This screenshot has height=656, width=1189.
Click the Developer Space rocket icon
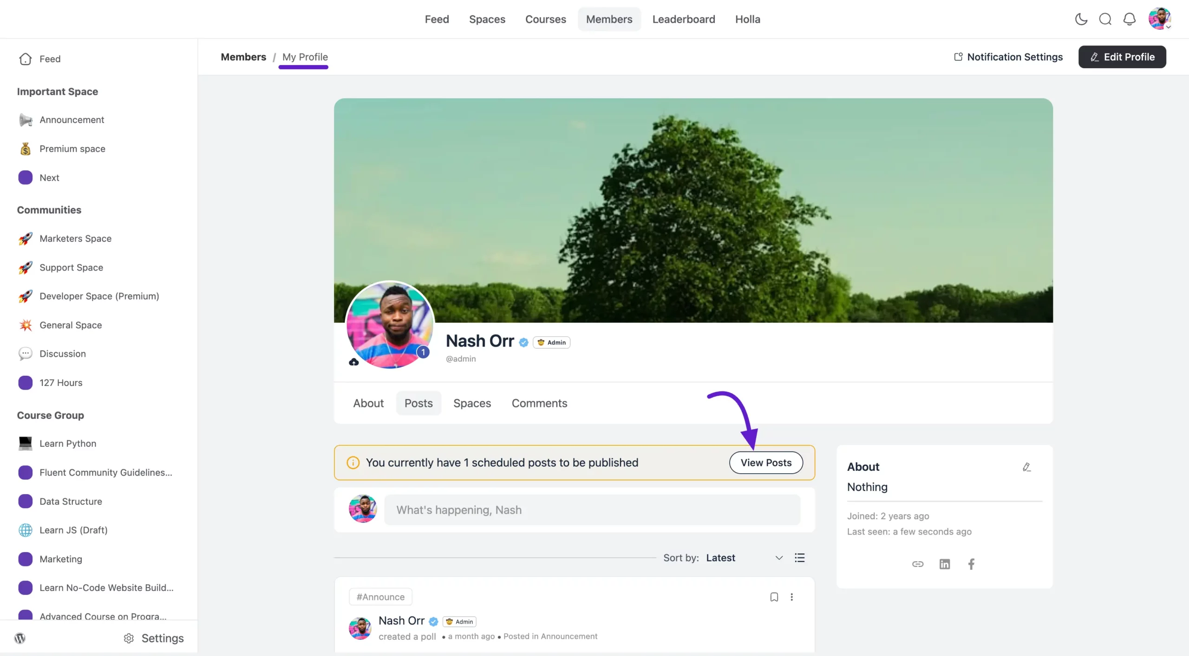[x=26, y=296]
